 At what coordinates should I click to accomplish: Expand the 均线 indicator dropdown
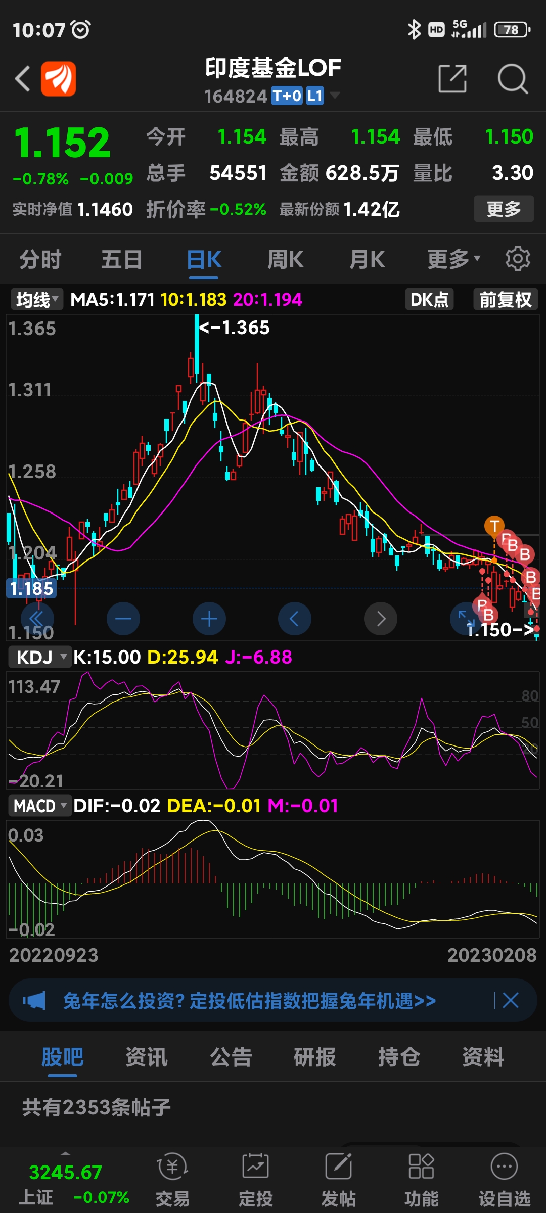pos(36,300)
